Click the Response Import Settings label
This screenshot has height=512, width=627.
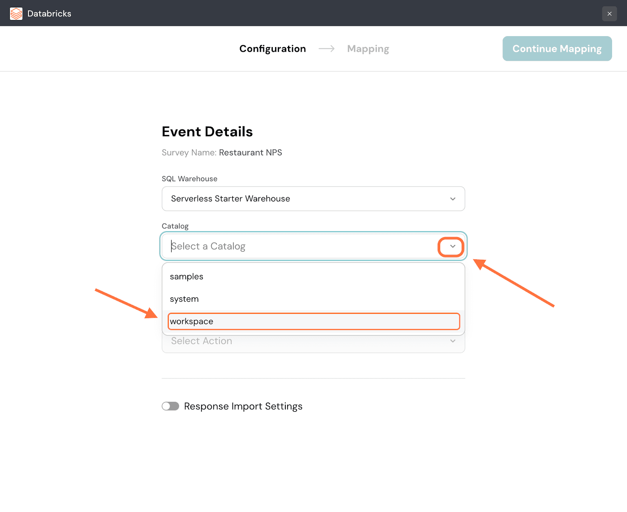coord(243,406)
